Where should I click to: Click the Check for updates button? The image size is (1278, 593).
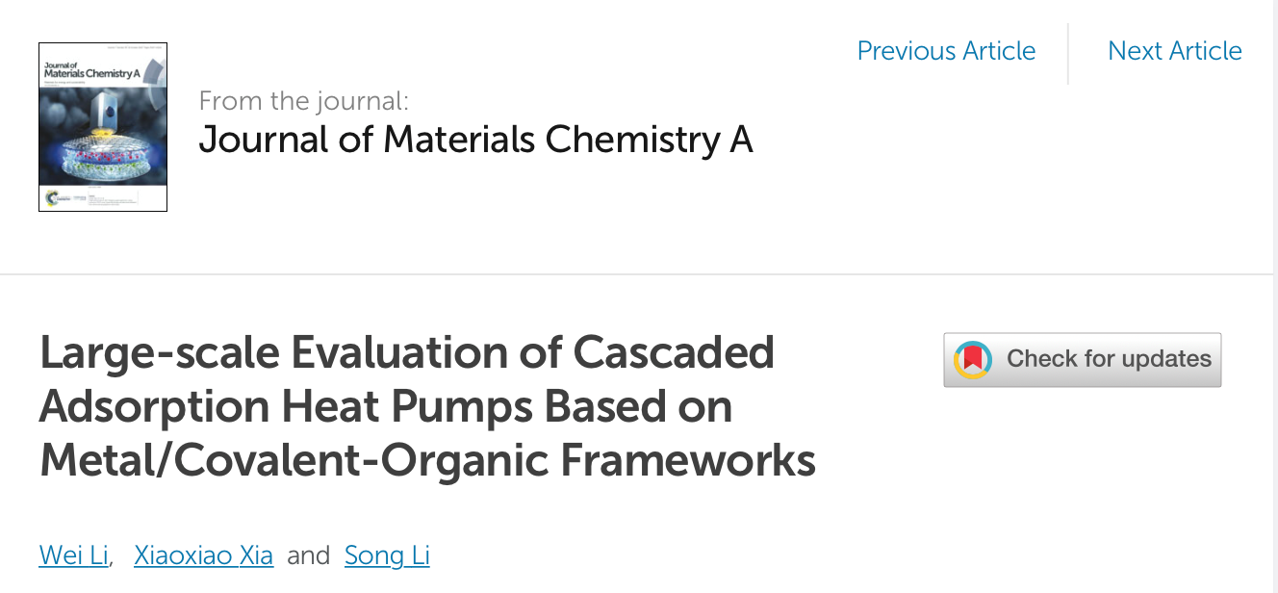[1083, 360]
